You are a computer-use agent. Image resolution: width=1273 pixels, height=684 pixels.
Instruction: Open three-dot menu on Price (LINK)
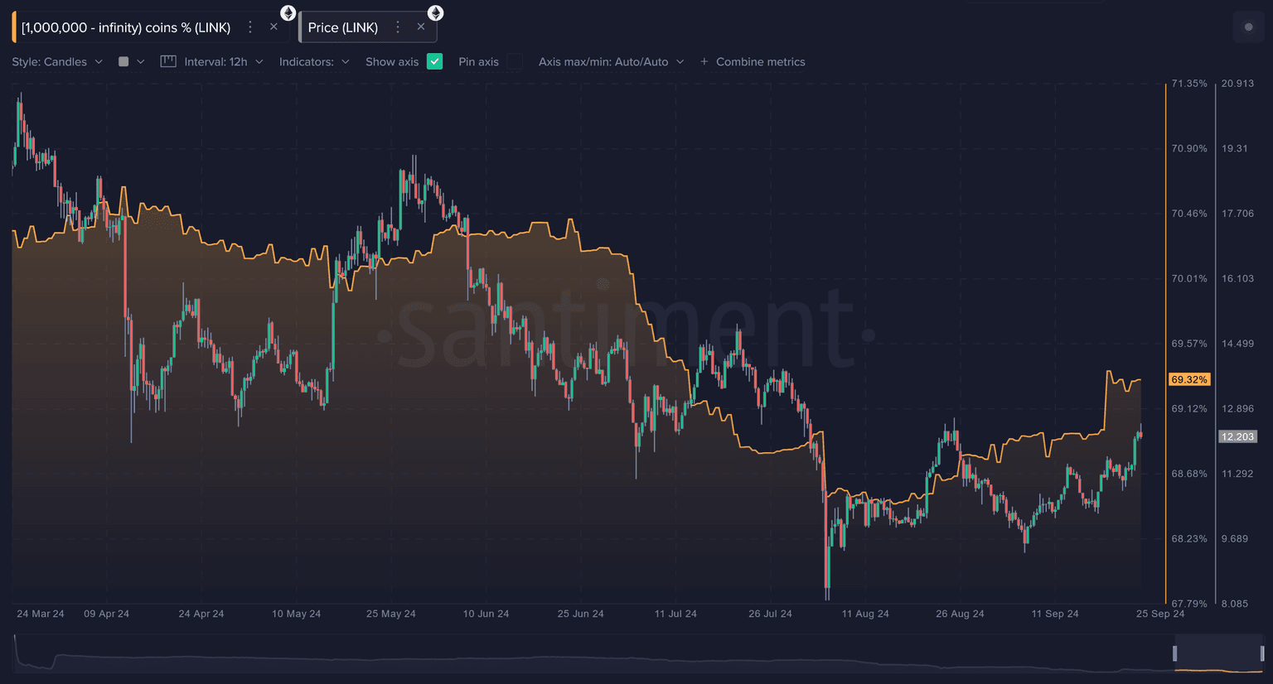398,27
